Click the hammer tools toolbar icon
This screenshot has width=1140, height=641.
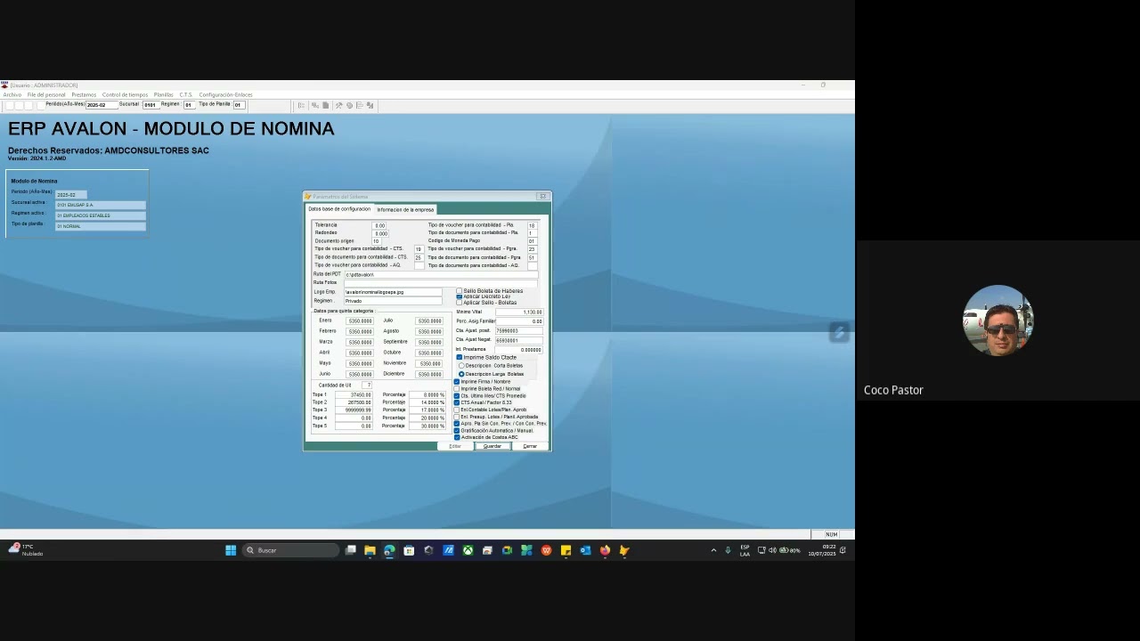coord(338,105)
